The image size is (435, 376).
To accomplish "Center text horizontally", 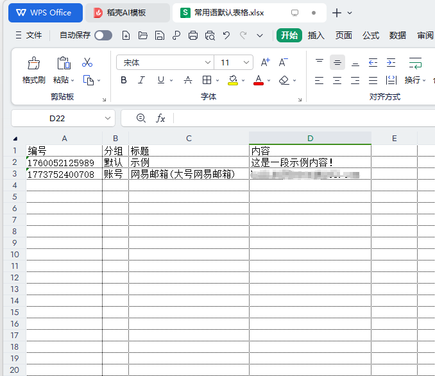I will coord(337,80).
